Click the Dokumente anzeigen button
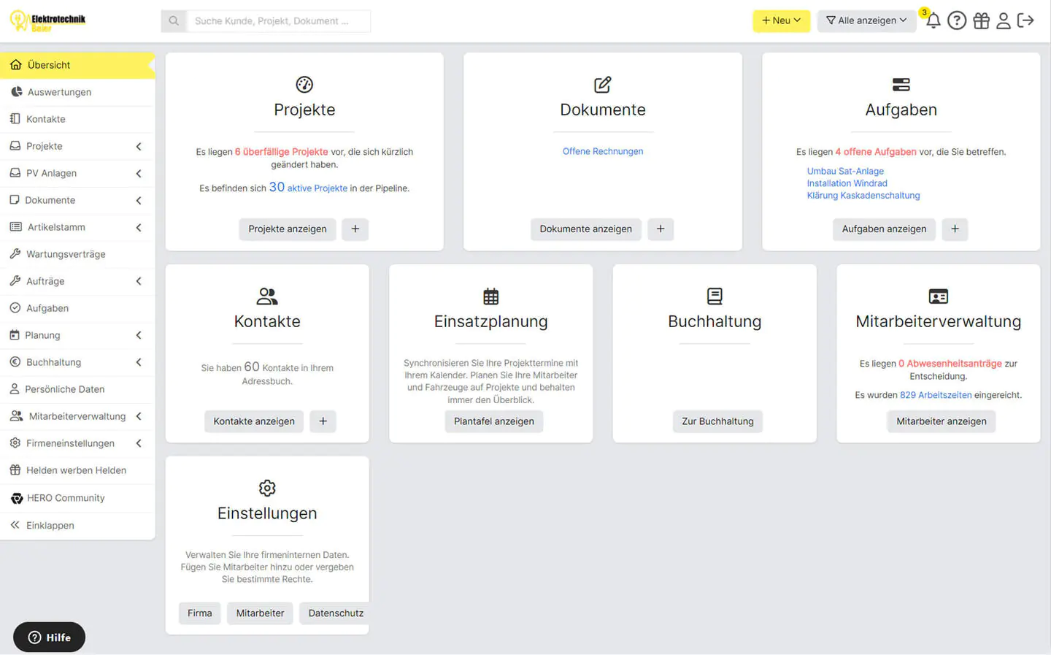The height and width of the screenshot is (655, 1051). 586,229
